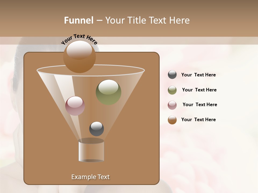Select the gray sphere inside the funnel
Screen dimensions: 258x193
(96, 129)
